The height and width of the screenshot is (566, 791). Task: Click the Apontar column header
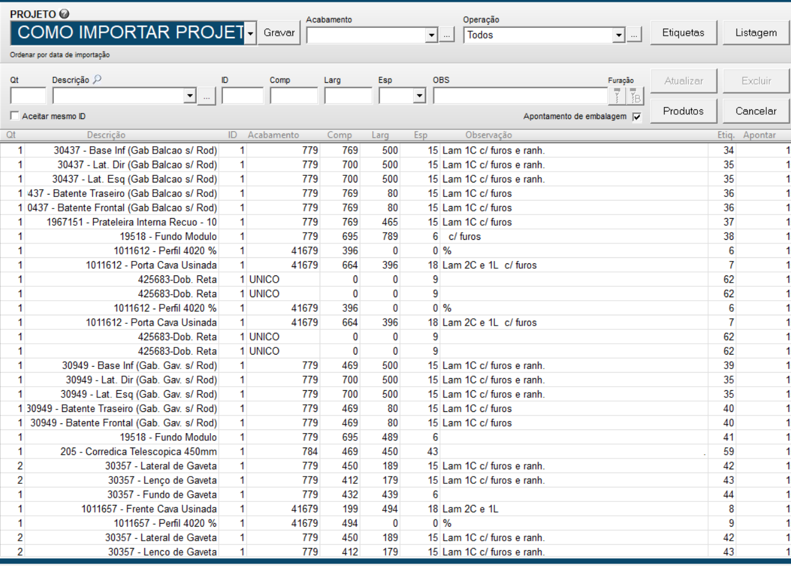759,135
